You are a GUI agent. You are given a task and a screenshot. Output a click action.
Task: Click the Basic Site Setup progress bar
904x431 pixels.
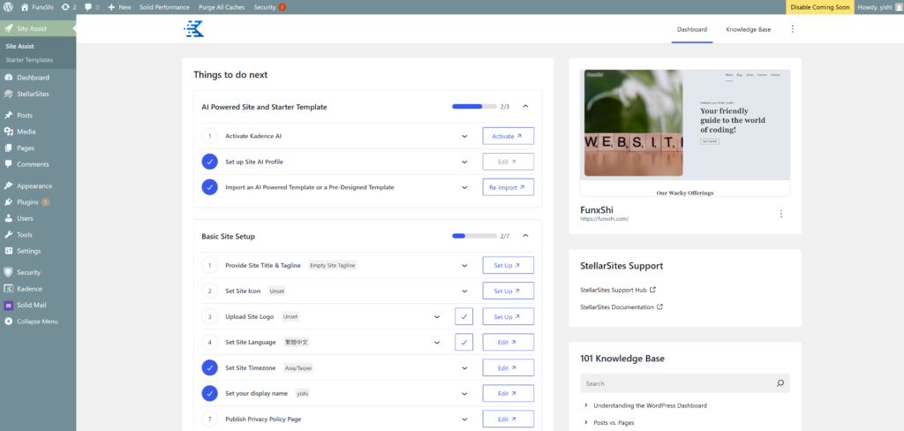point(471,236)
